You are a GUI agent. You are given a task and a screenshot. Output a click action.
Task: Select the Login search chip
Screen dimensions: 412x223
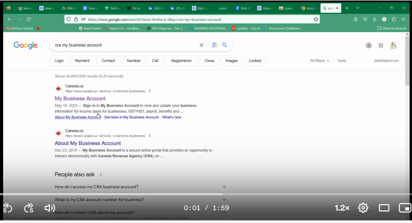pos(59,61)
